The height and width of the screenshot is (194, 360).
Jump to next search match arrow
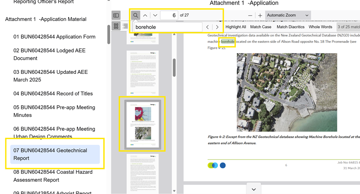pyautogui.click(x=217, y=27)
